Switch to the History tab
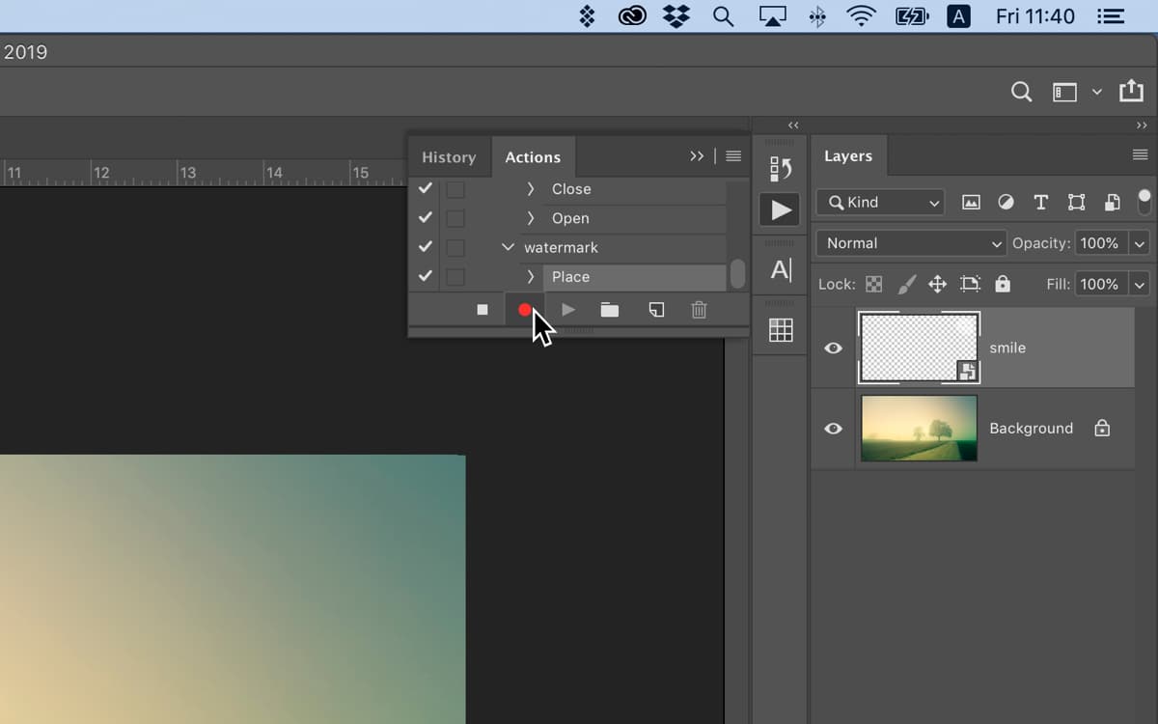The image size is (1158, 724). point(448,156)
